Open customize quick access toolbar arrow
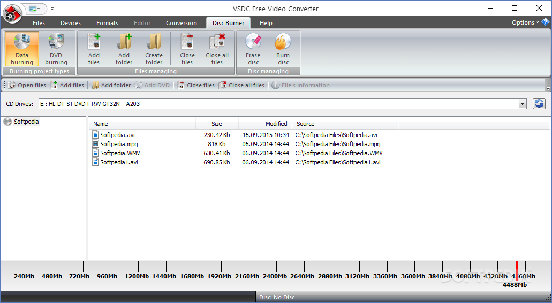The image size is (552, 303). (52, 9)
